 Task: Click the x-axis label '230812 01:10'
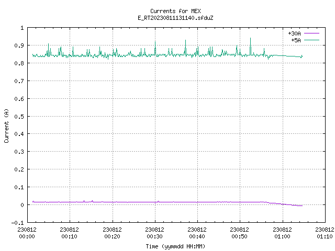pyautogui.click(x=325, y=233)
